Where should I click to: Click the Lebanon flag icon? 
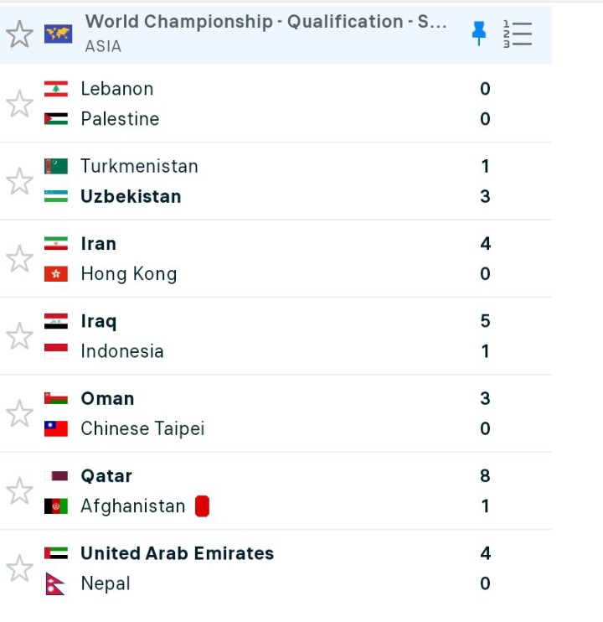(56, 89)
